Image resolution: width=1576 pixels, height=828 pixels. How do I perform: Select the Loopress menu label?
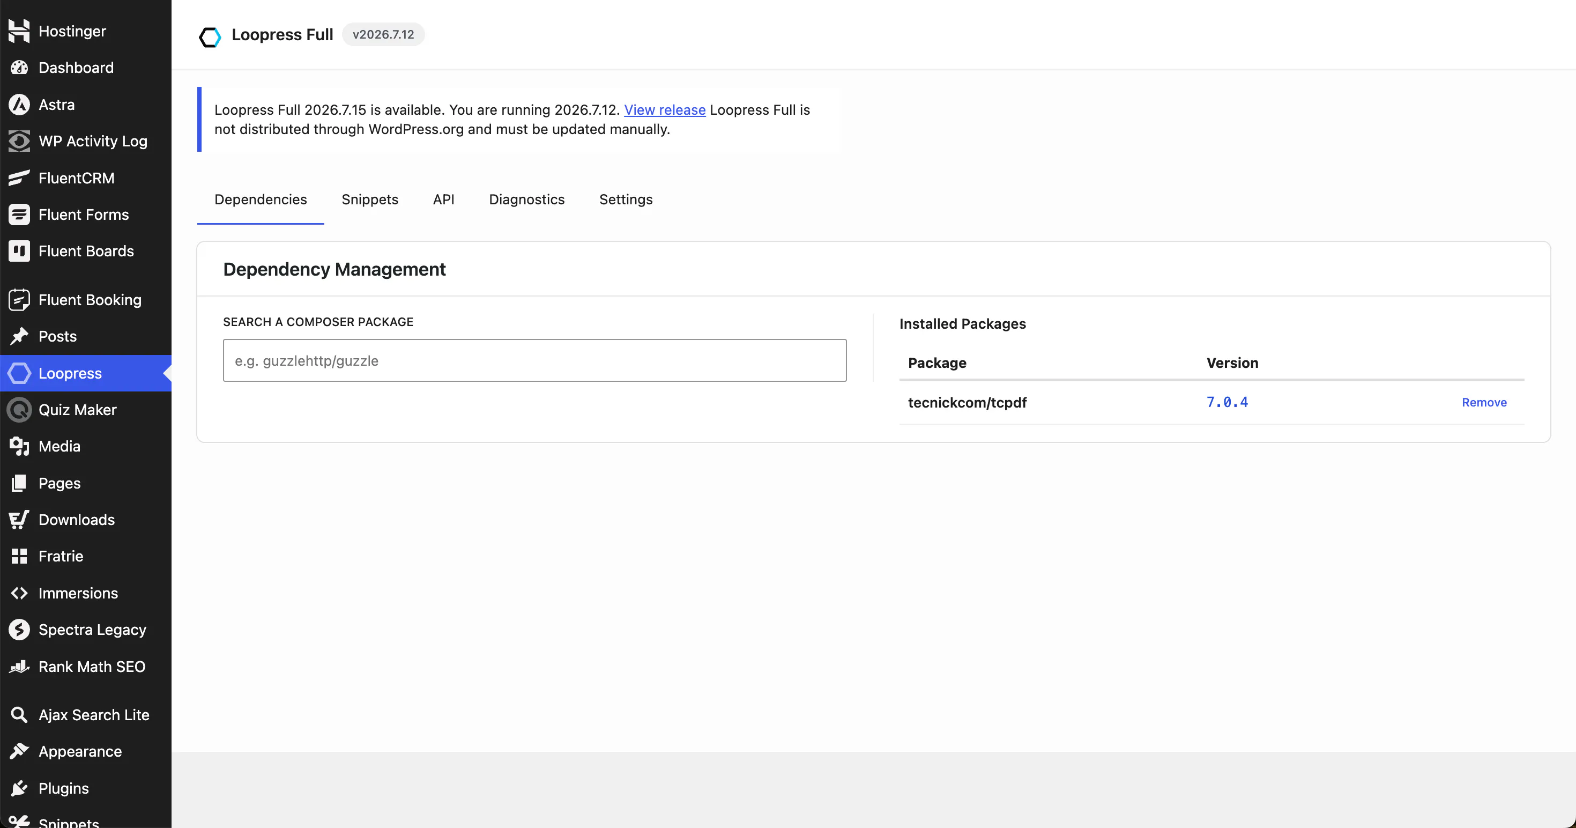click(70, 373)
